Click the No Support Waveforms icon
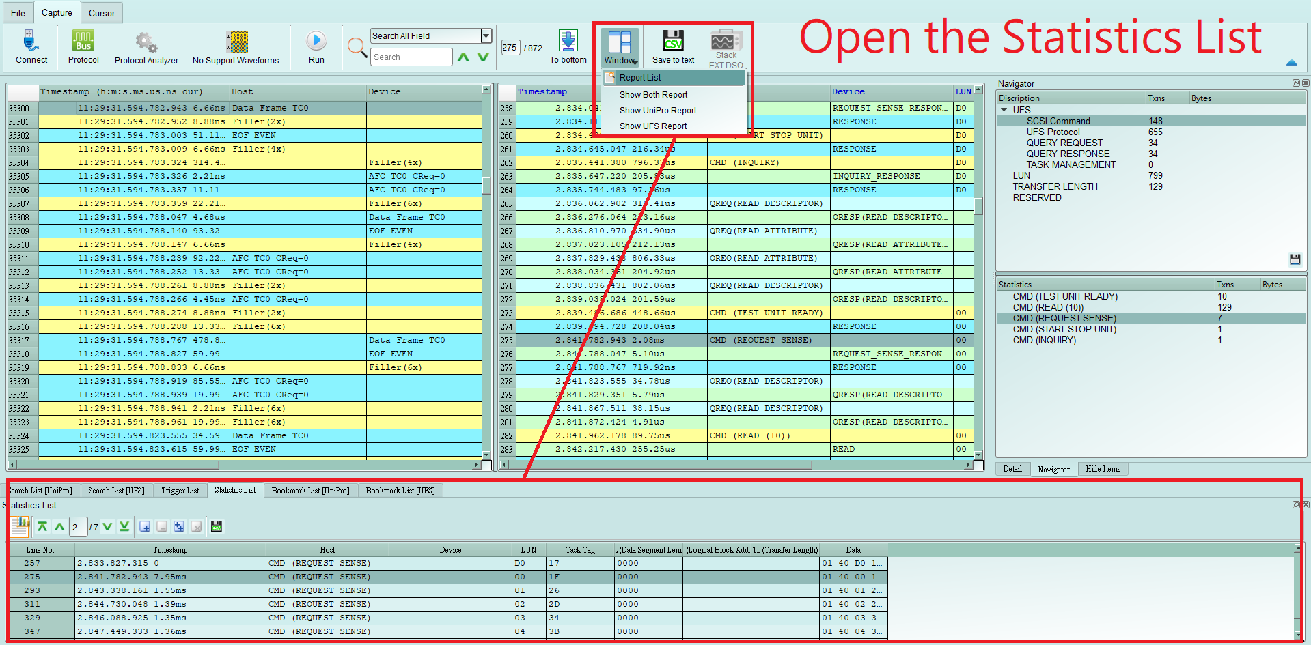Image resolution: width=1311 pixels, height=645 pixels. (x=236, y=42)
